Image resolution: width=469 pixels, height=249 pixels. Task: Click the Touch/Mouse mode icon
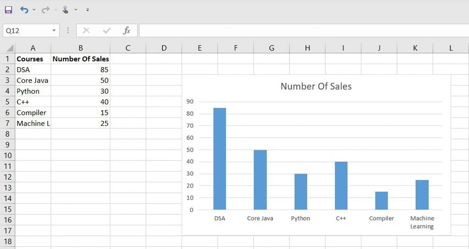[x=65, y=10]
